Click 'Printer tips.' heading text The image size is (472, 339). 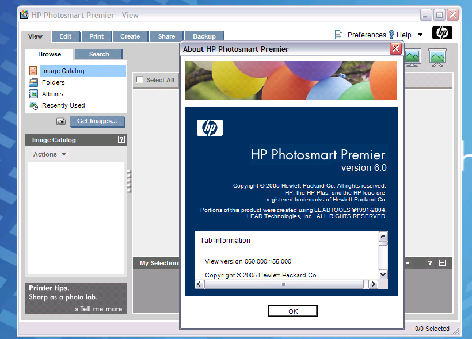(x=49, y=288)
